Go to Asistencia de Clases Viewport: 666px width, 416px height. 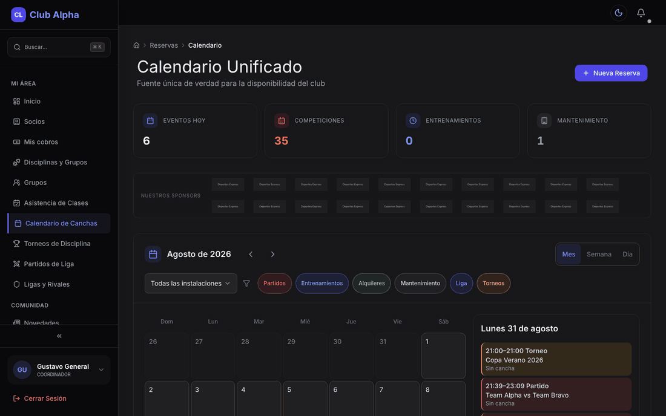click(59, 203)
